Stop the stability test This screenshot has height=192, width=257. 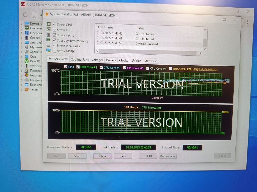pyautogui.click(x=77, y=156)
